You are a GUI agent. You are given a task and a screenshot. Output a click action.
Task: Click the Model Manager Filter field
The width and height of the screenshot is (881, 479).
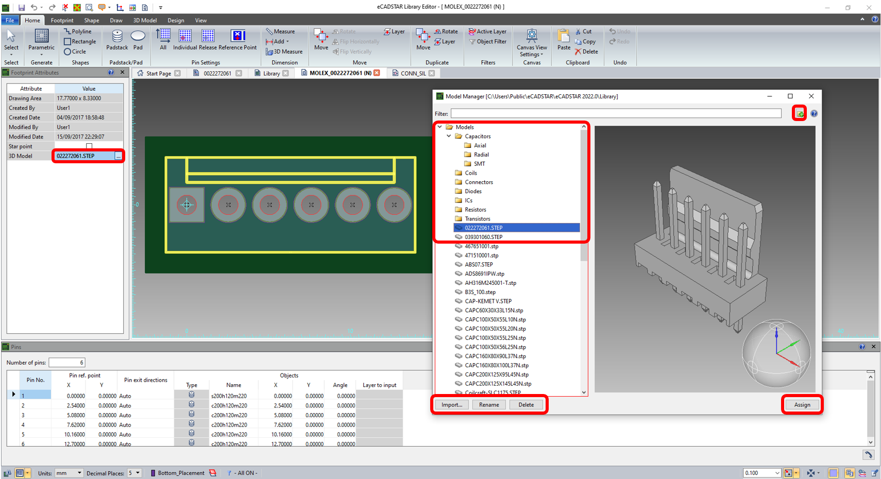pyautogui.click(x=616, y=113)
